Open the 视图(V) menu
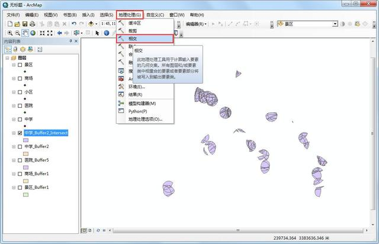 pos(50,15)
